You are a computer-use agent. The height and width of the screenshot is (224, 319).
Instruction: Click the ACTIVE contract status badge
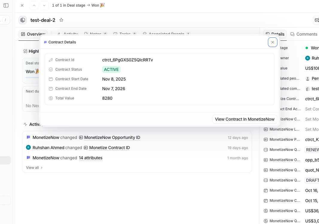(x=111, y=69)
